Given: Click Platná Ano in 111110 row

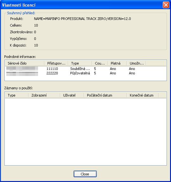Looking at the screenshot, I should pos(113,69).
